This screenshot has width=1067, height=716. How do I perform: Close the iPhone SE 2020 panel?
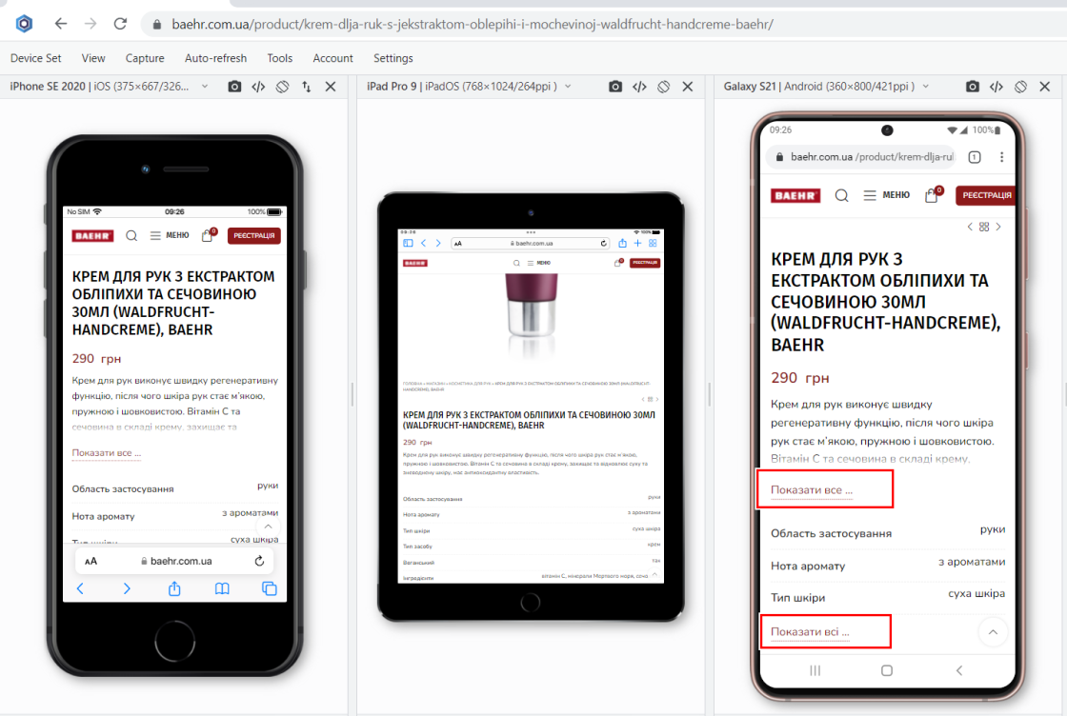pos(330,87)
